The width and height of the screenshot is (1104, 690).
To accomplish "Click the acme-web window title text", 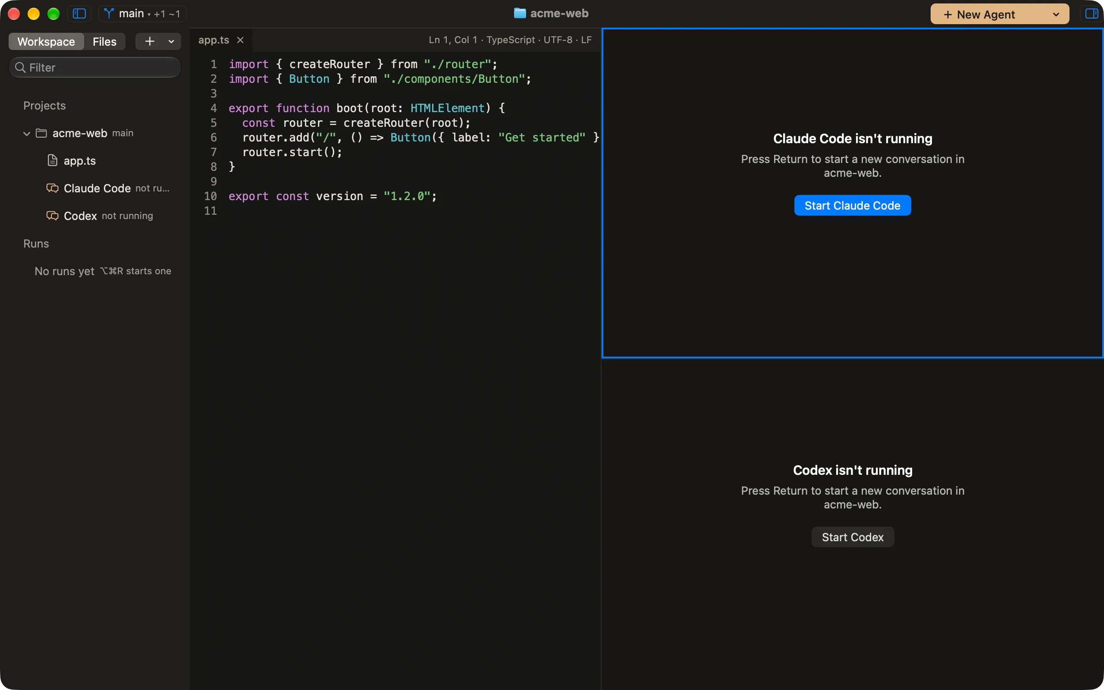I will click(559, 13).
